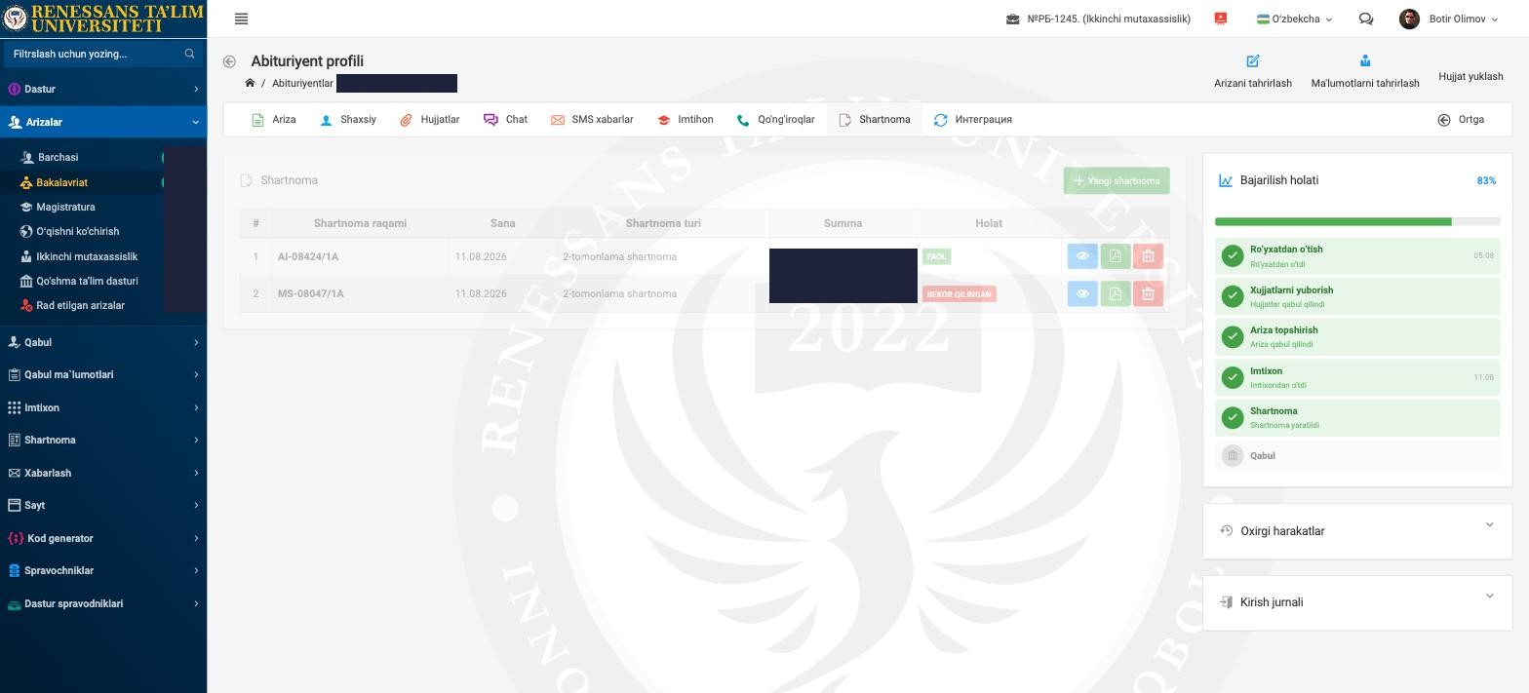
Task: Open the Интеграция tab
Action: (x=972, y=120)
